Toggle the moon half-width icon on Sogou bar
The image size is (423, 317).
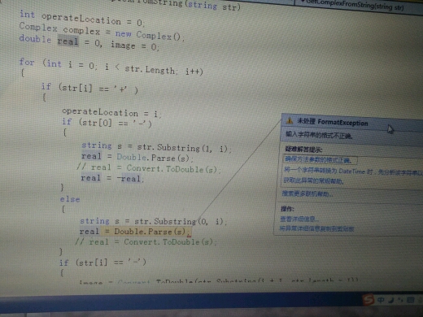(x=391, y=300)
